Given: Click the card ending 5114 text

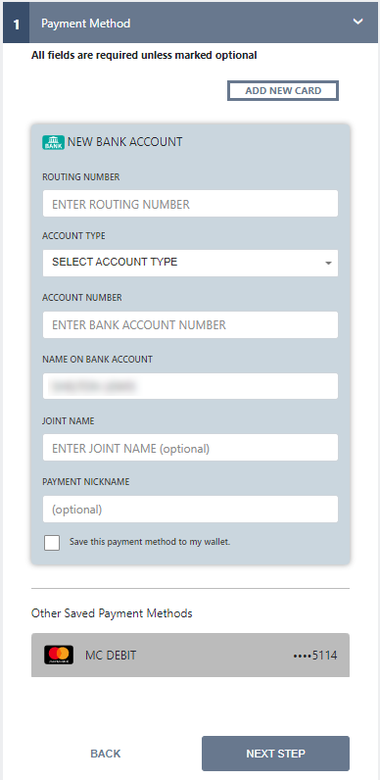Looking at the screenshot, I should click(314, 656).
